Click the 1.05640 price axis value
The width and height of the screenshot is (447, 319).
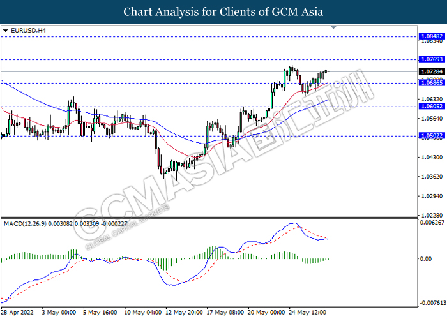pyautogui.click(x=432, y=119)
